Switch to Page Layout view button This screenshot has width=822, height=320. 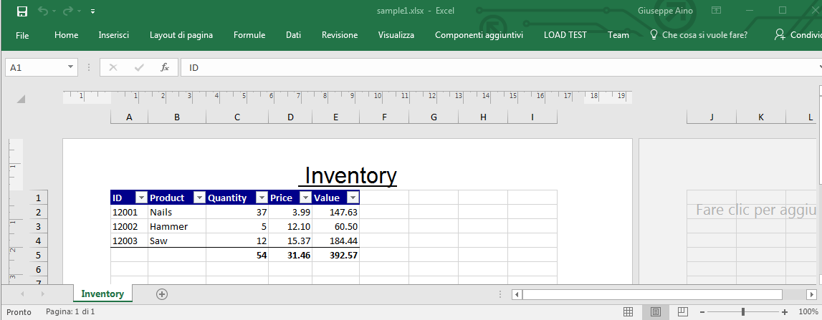click(x=655, y=312)
